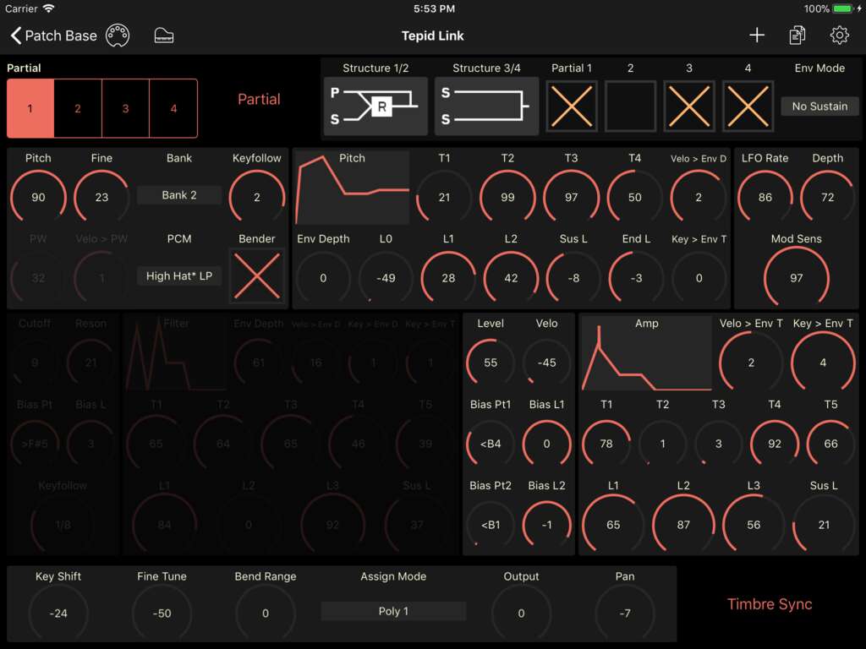Tap the Fine knob showing 23
The height and width of the screenshot is (649, 866).
click(x=101, y=197)
